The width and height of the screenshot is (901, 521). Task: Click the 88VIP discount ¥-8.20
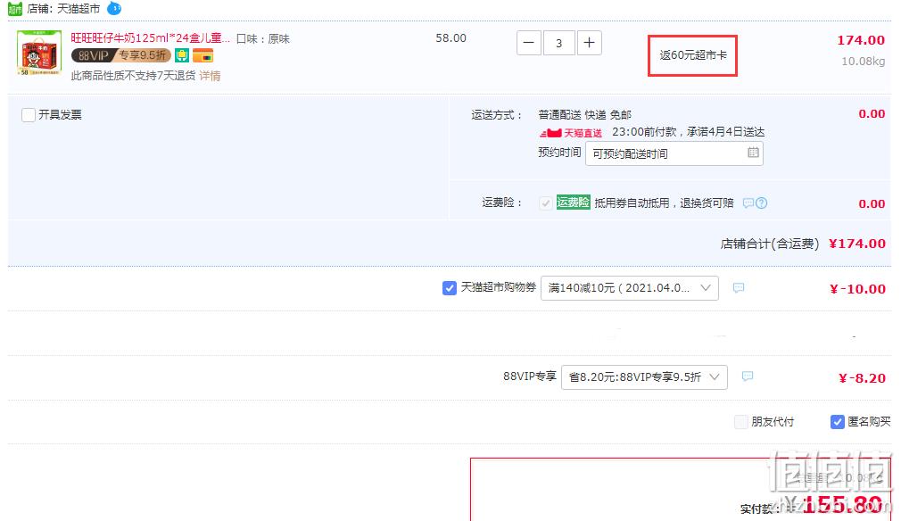(862, 378)
